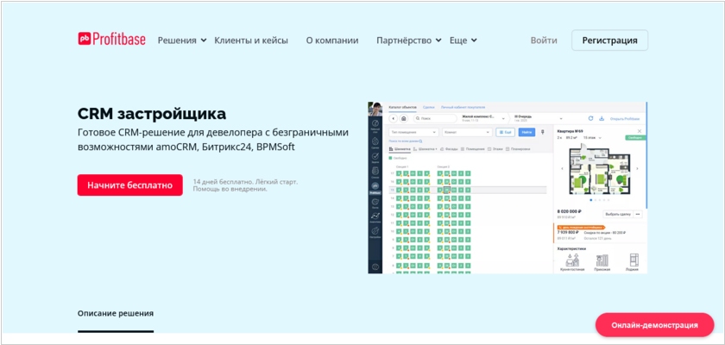Open the Комнат dropdown
The image size is (725, 345).
coord(467,132)
